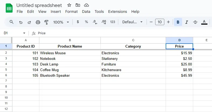Select the paint format roller icon

[46, 22]
